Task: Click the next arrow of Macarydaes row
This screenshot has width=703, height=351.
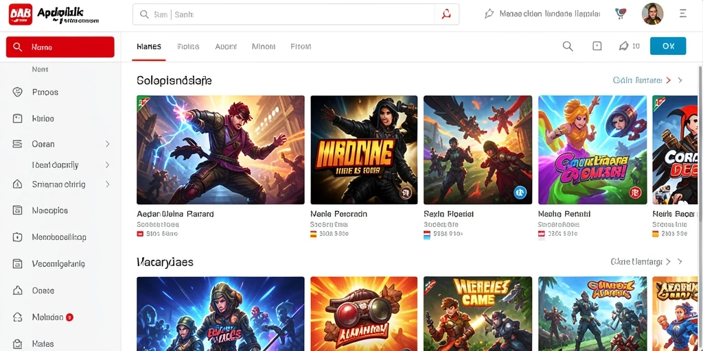Action: [680, 261]
